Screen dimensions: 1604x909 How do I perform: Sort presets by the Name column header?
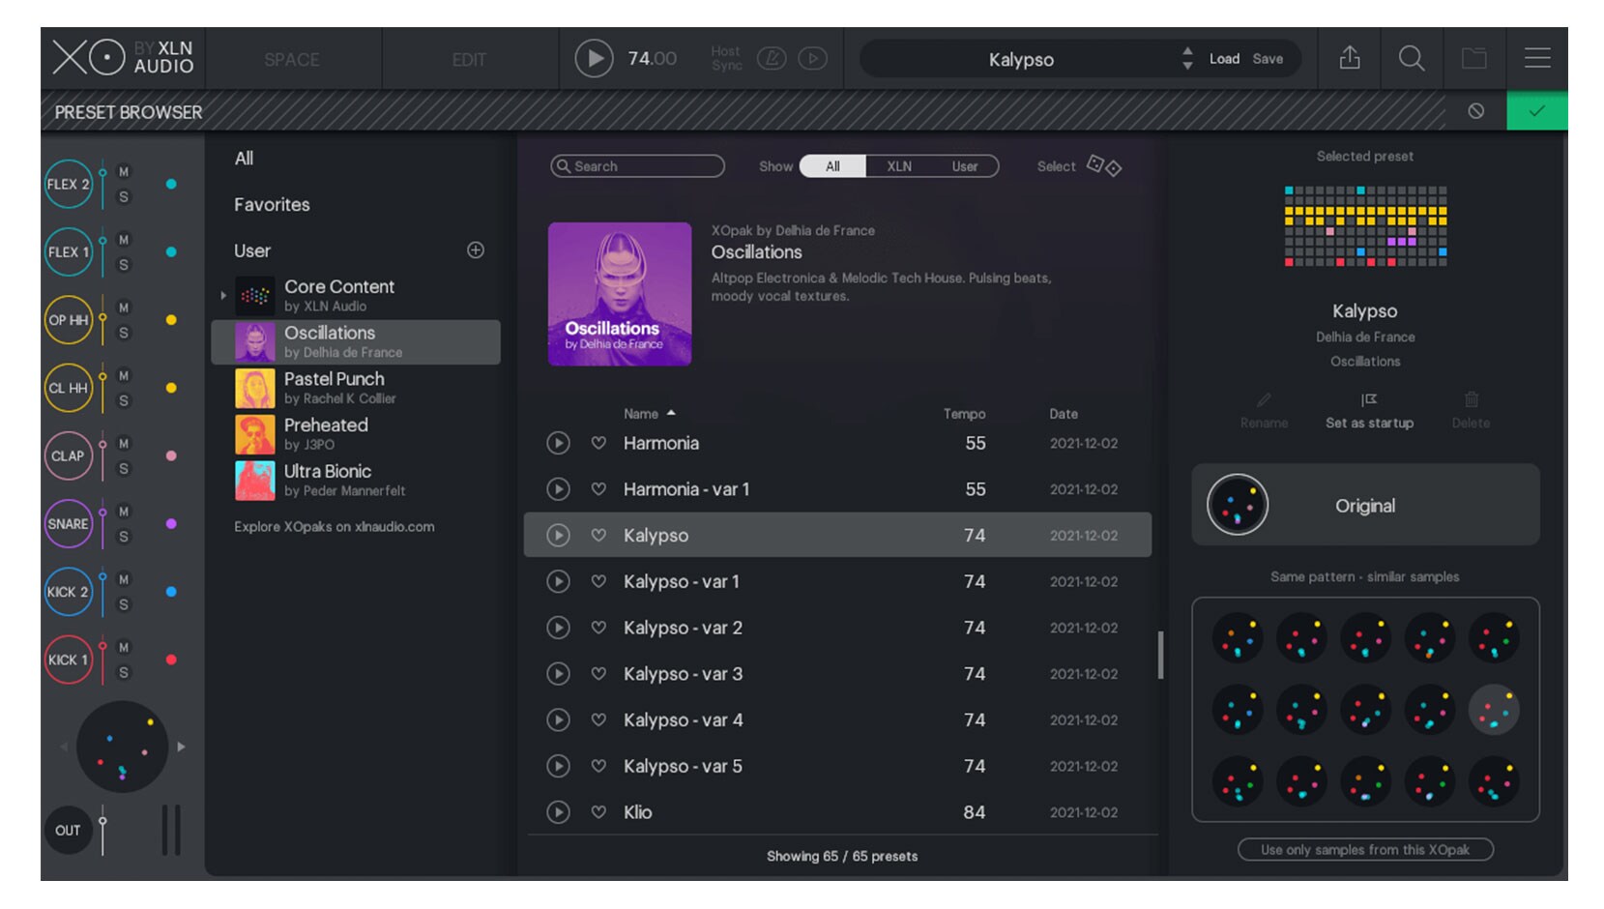coord(641,414)
